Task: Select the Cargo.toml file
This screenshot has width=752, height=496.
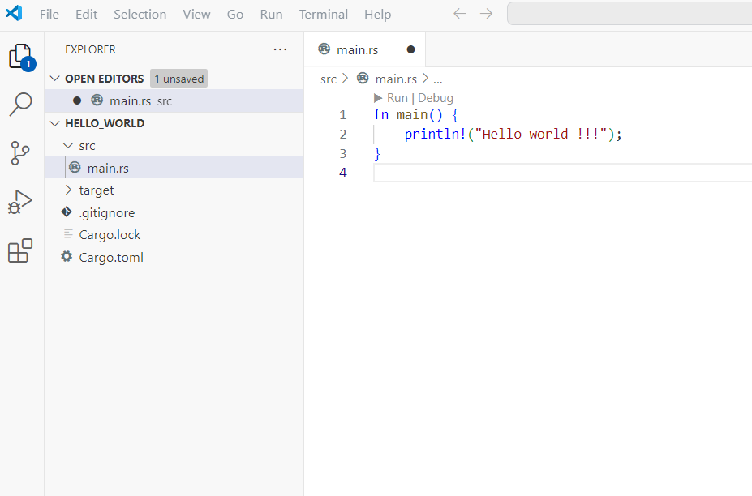Action: tap(174, 257)
